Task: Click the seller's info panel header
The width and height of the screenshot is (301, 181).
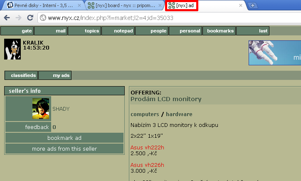Action: point(64,91)
